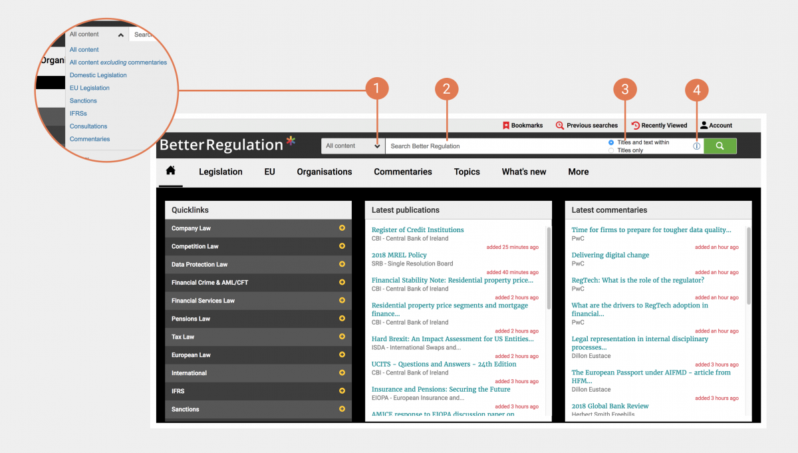Viewport: 798px width, 453px height.
Task: Open 'Delivering digital change' commentary link
Action: coord(610,255)
